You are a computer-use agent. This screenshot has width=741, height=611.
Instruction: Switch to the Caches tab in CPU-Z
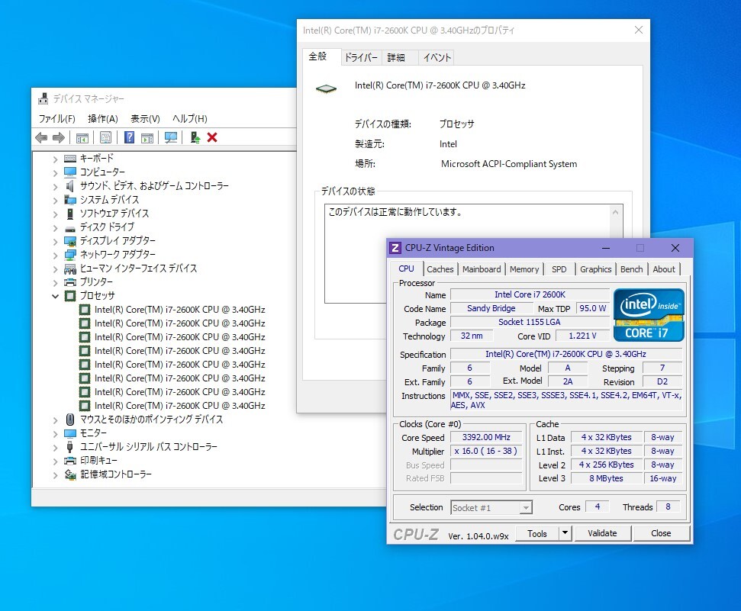tap(440, 269)
